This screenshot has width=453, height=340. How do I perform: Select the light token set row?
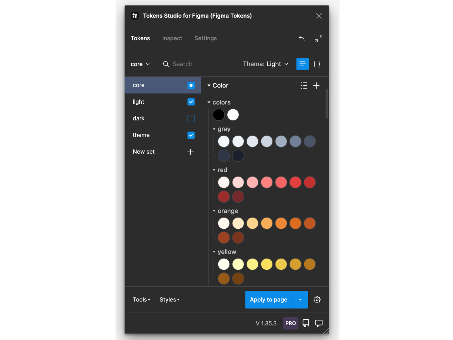tap(163, 102)
